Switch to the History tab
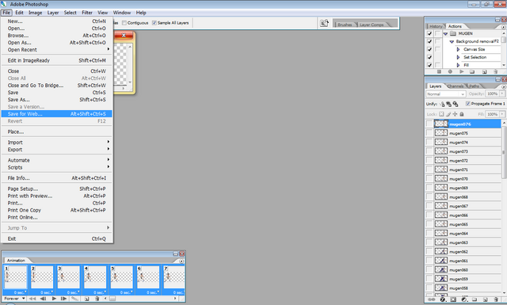The width and height of the screenshot is (507, 305). pos(436,26)
